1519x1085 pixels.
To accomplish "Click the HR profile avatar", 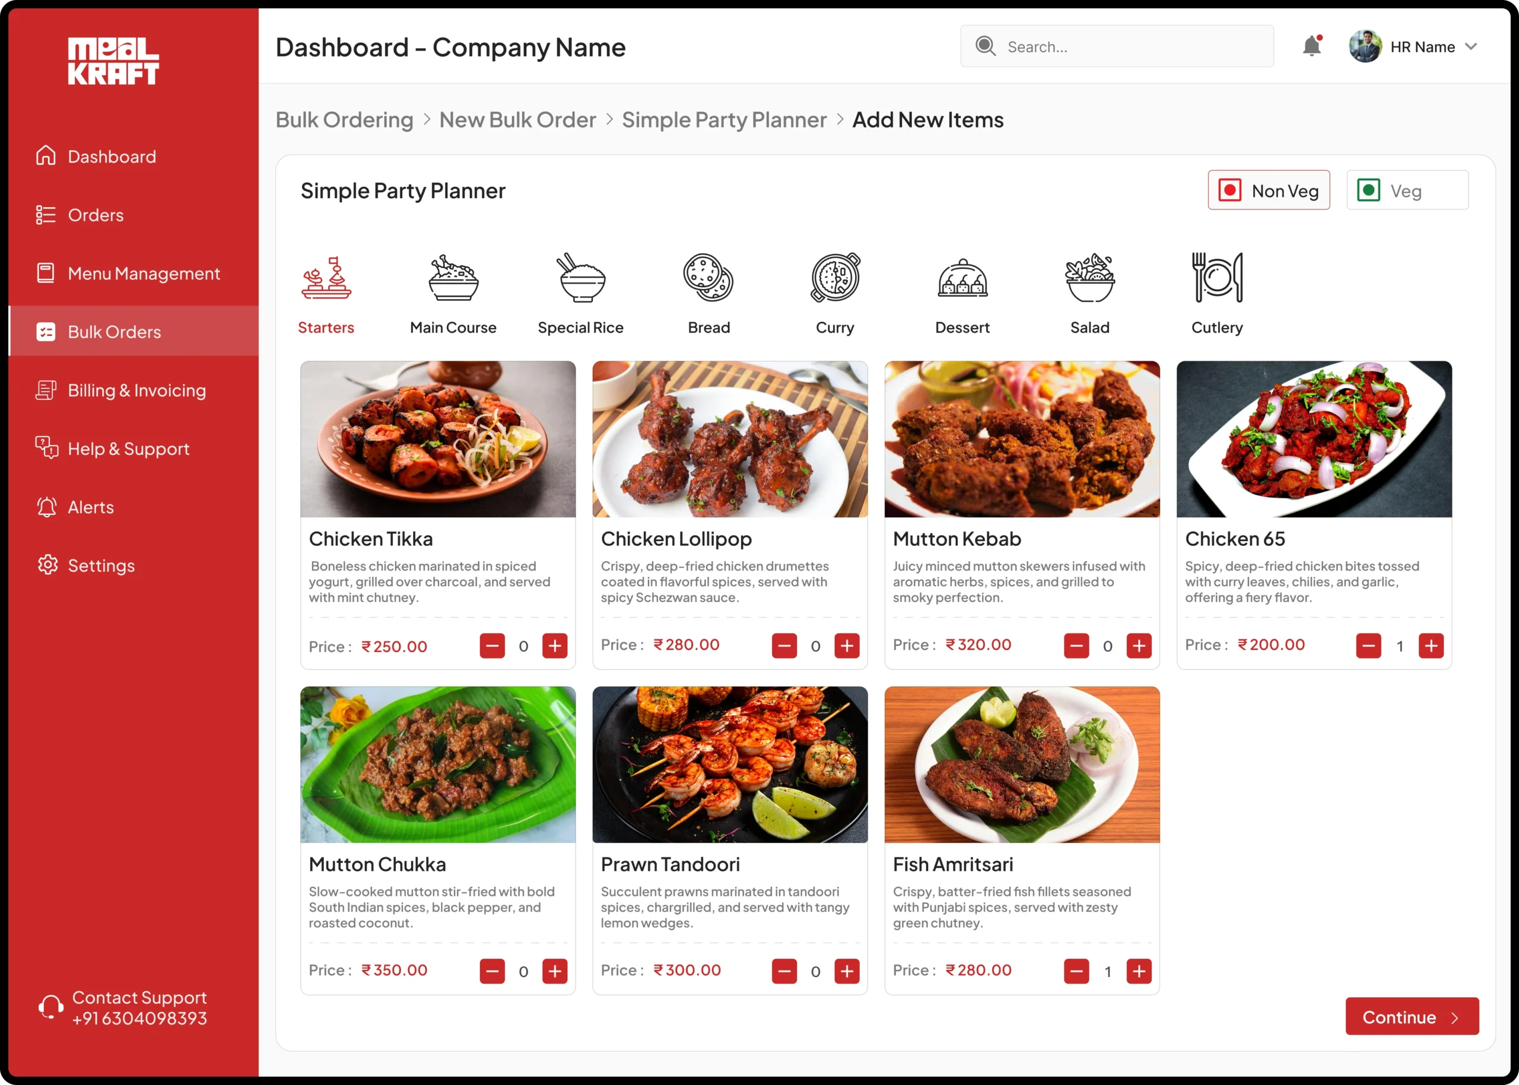I will tap(1365, 46).
